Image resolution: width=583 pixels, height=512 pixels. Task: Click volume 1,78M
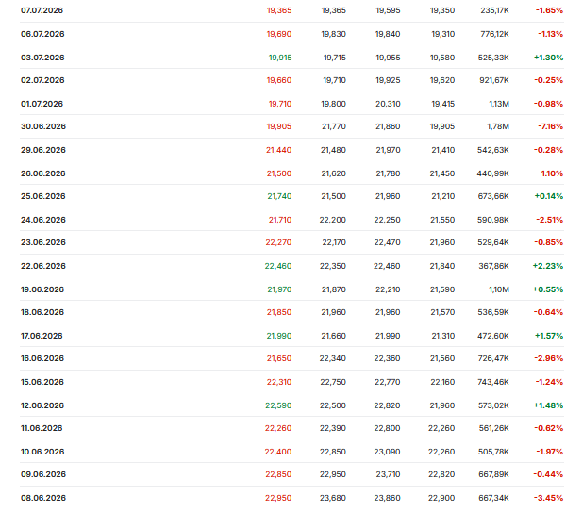pos(498,126)
